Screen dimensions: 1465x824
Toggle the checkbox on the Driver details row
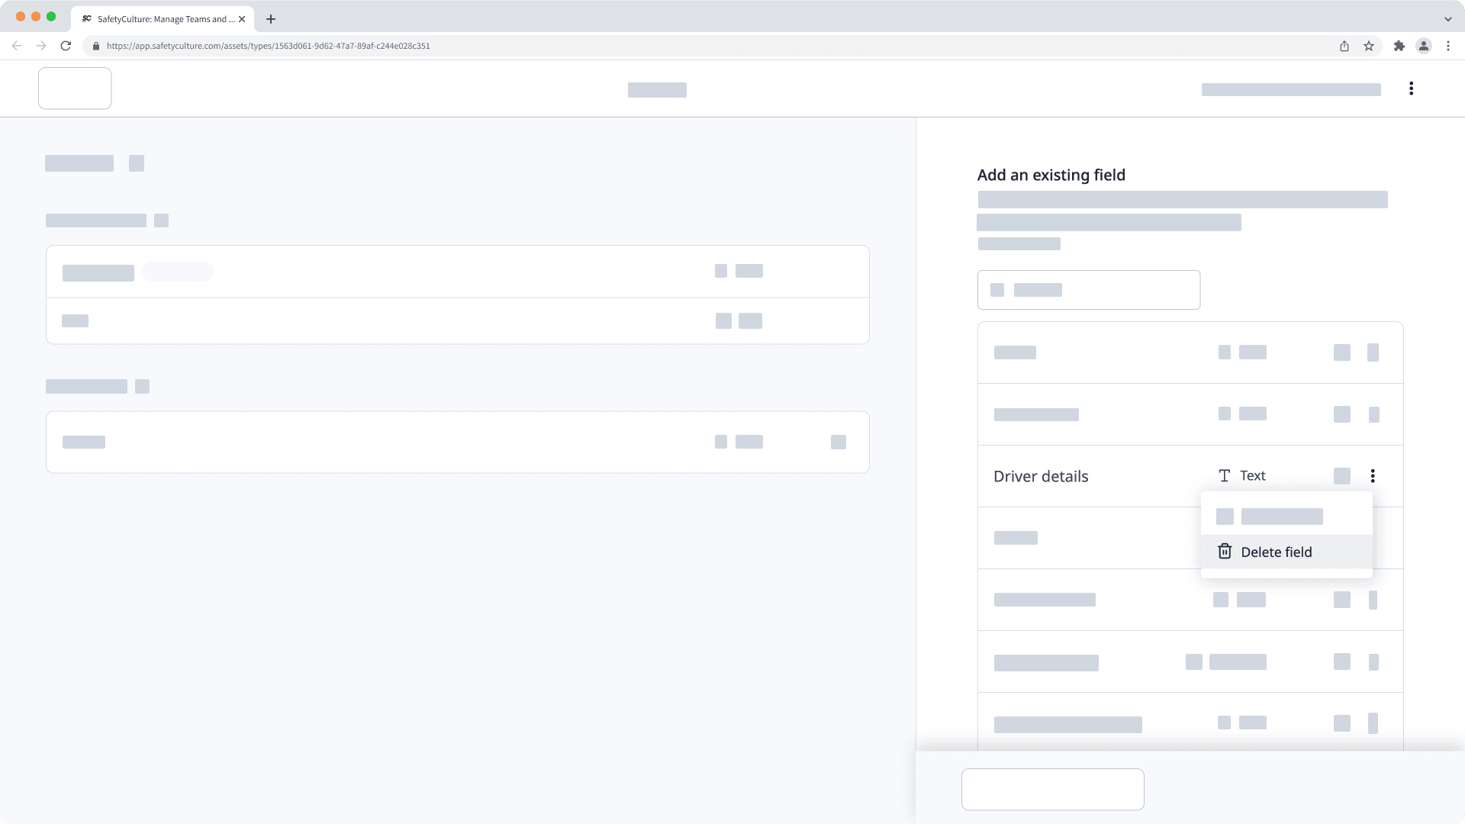point(1341,475)
